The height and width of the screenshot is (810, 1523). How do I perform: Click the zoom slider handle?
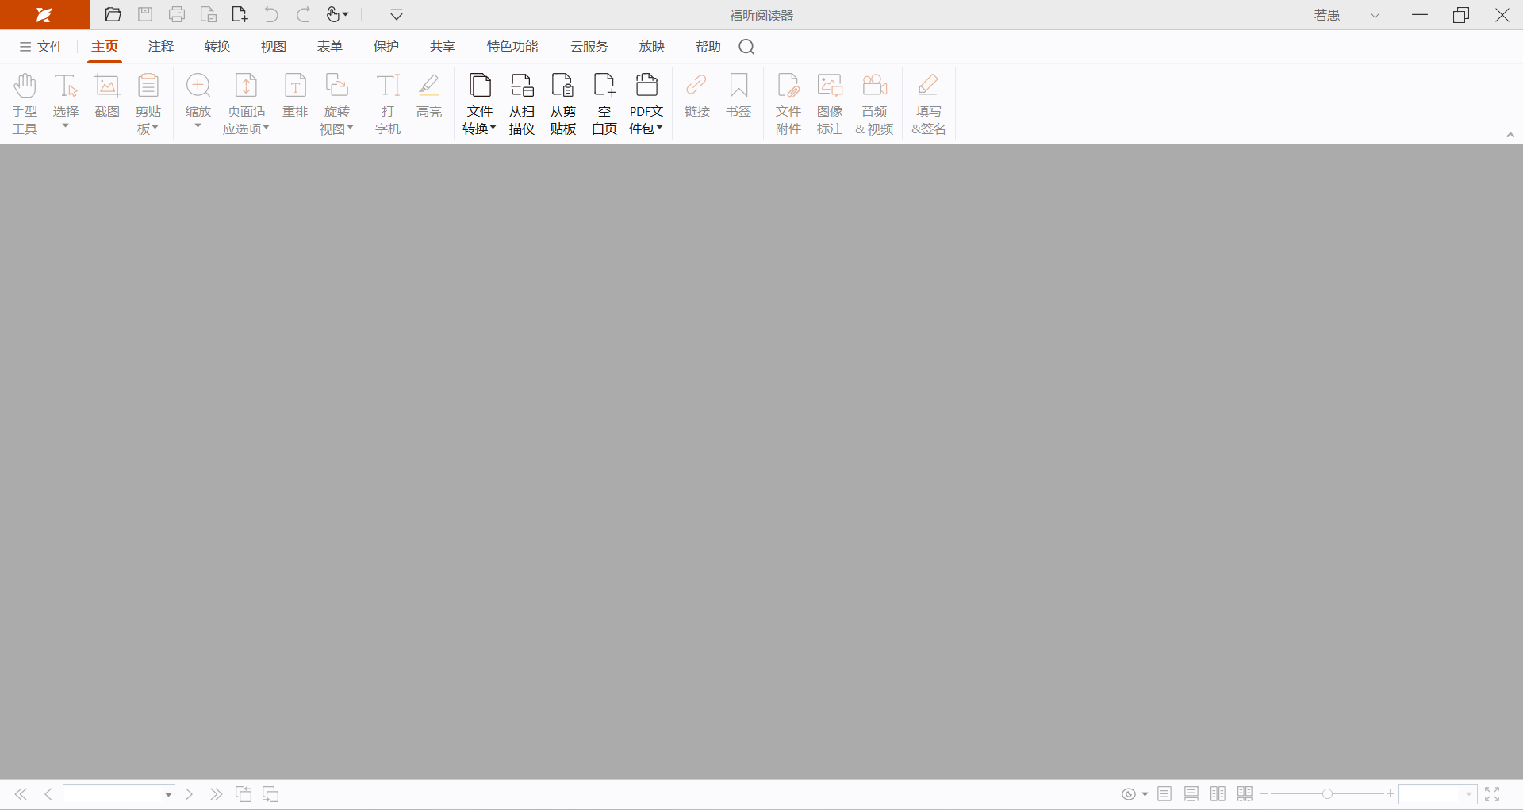click(1327, 793)
